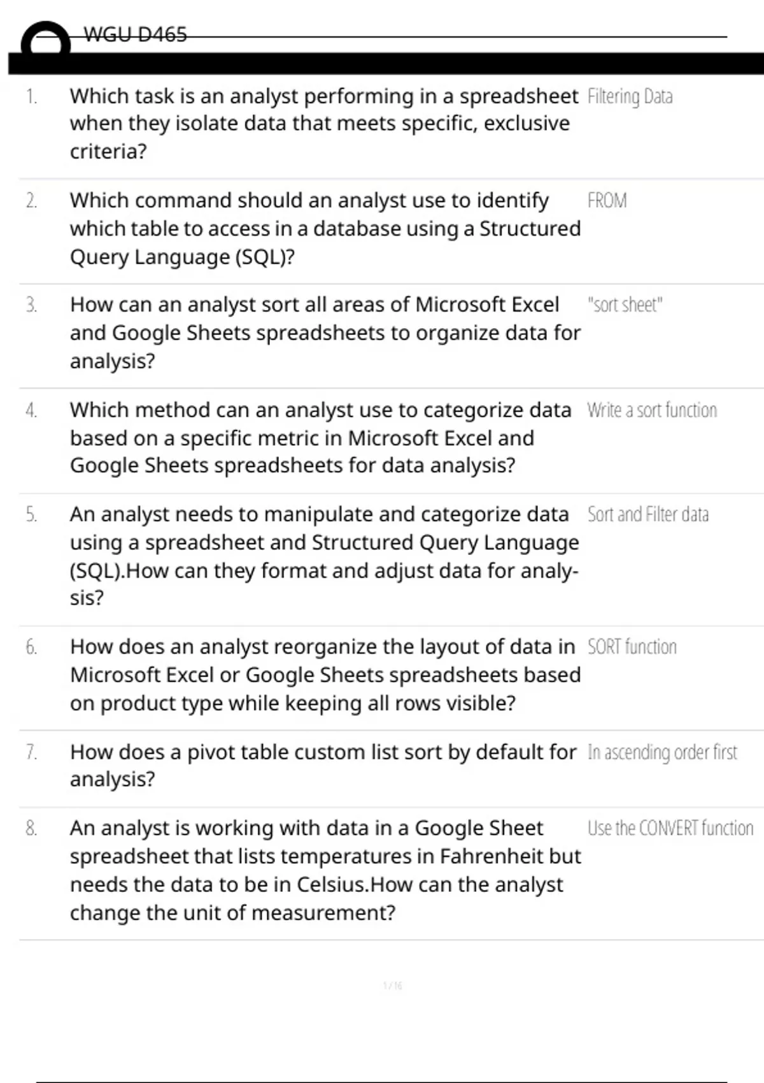Viewport: 764px width, 1083px height.
Task: Click the question about reorganizing by product type
Action: (325, 675)
